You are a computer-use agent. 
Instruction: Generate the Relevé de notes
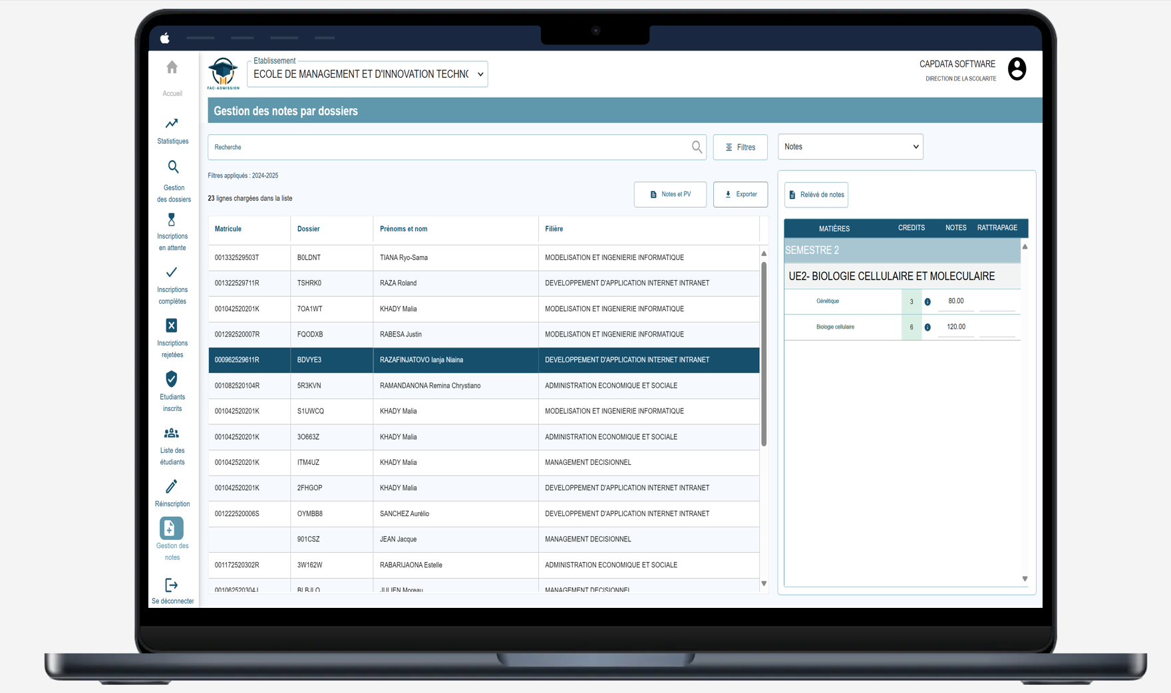[x=816, y=195]
